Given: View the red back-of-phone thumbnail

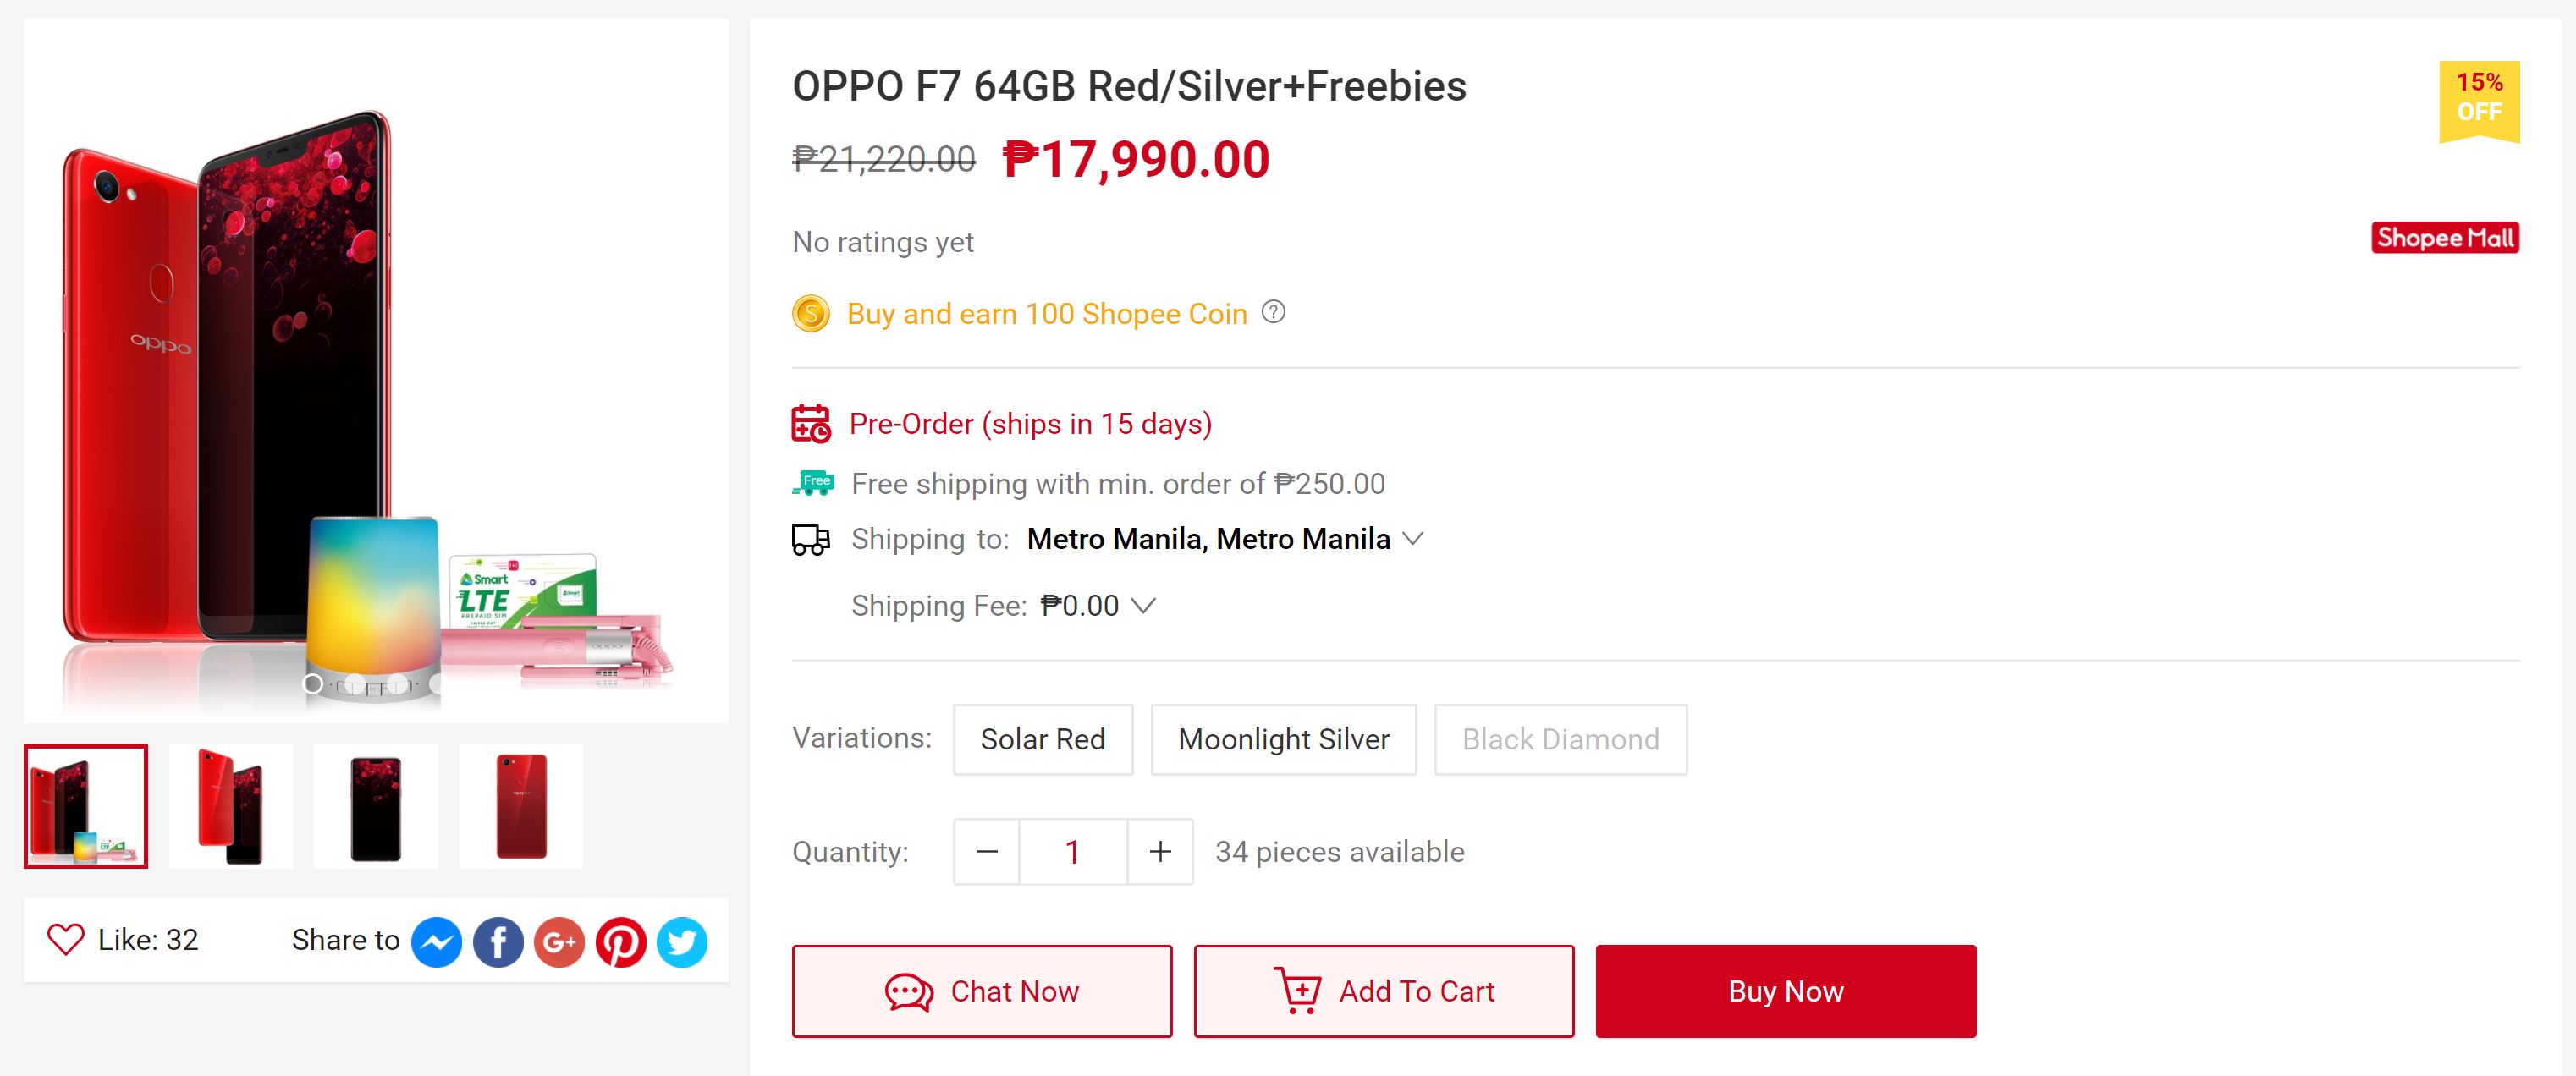Looking at the screenshot, I should [x=521, y=806].
